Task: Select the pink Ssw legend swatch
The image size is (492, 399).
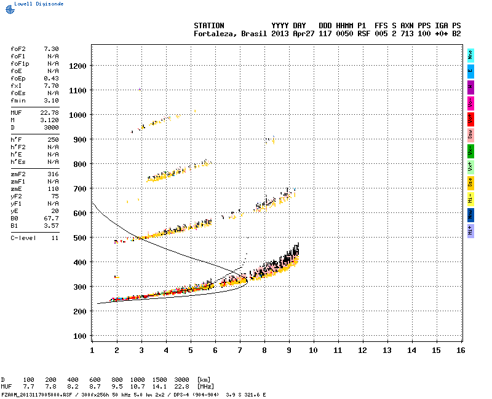Action: (x=470, y=135)
